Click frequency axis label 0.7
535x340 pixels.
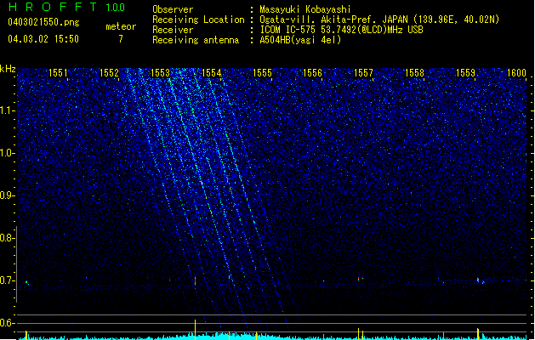coord(8,280)
